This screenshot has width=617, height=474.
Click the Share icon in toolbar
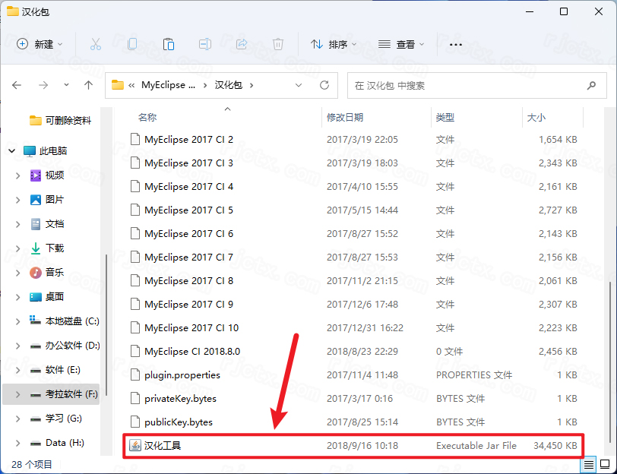242,44
